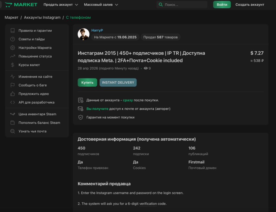Go to Аккаунты Instagram breadcrumb
The height and width of the screenshot is (212, 276).
pos(42,18)
